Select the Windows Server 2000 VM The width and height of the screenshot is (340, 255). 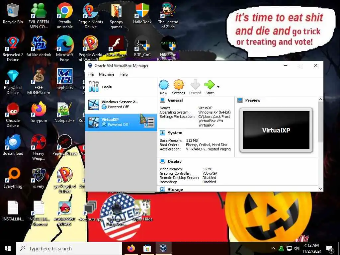click(x=121, y=105)
